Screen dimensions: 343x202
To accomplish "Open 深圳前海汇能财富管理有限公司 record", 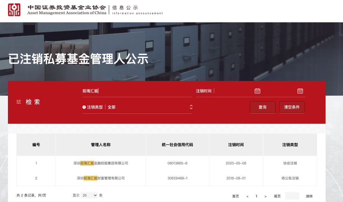I will point(101,178).
